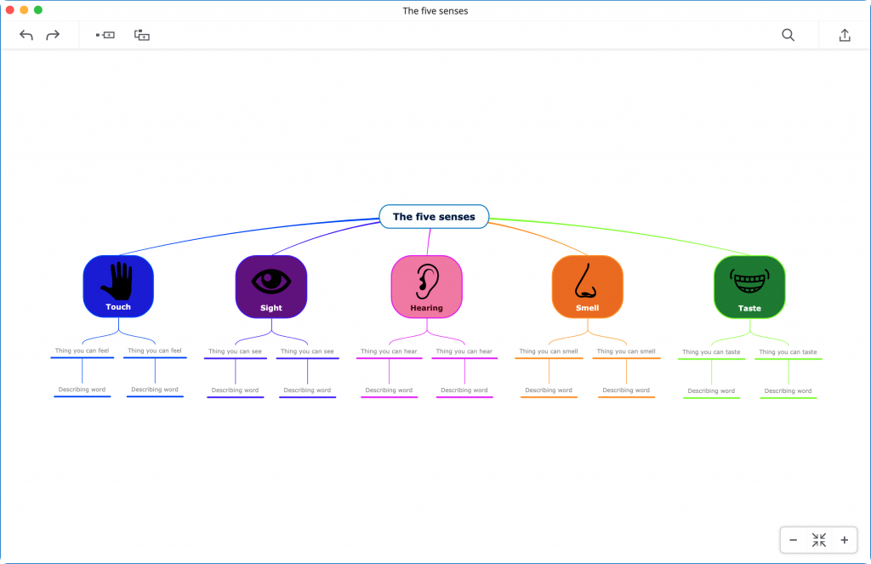The height and width of the screenshot is (564, 871).
Task: Click the left 'Thing you can hear' subtopic
Action: coord(389,351)
